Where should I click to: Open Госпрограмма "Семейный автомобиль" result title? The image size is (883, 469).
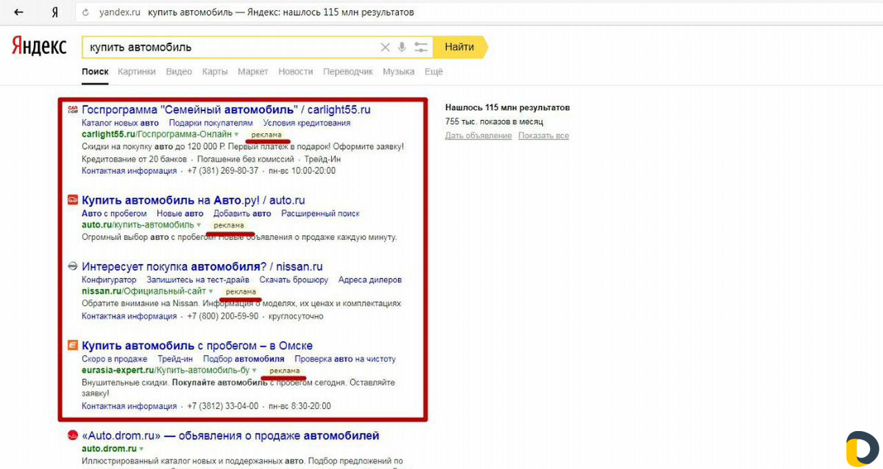point(226,110)
